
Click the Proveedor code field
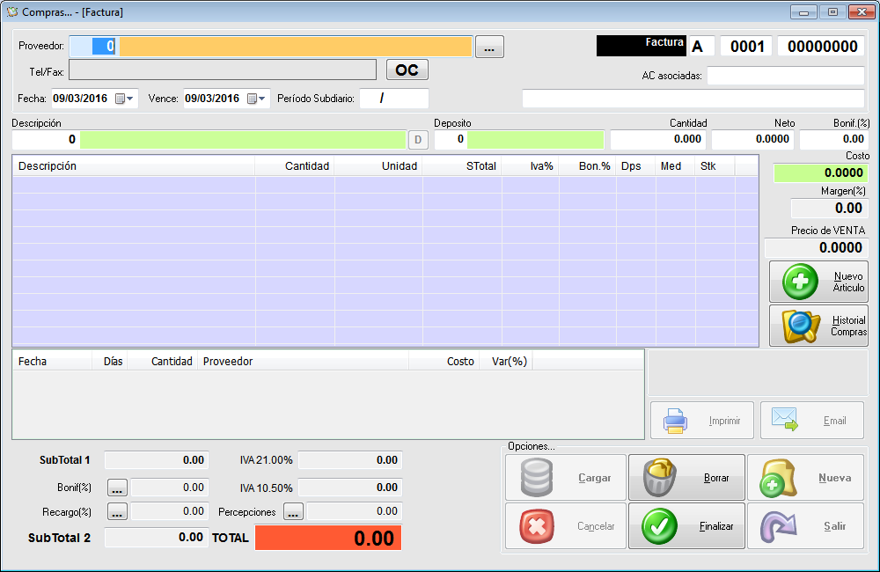click(94, 46)
